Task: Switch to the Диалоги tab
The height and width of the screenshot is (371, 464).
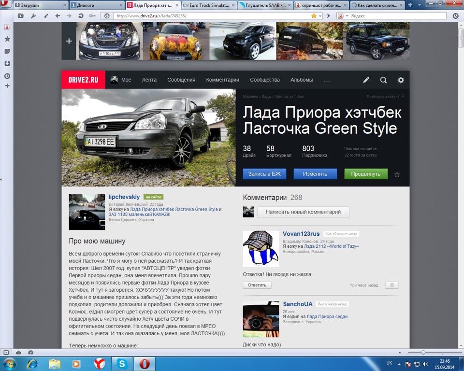Action: 97,5
